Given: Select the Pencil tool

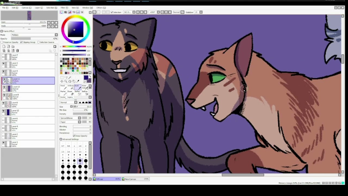Looking at the screenshot, I should tap(63, 87).
